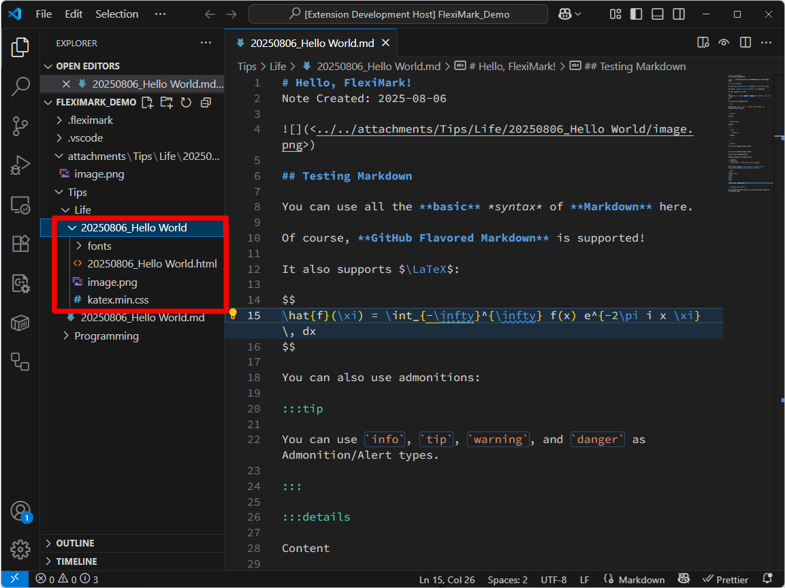The image size is (785, 588).
Task: Open katex.min.css in the tree
Action: tap(132, 299)
